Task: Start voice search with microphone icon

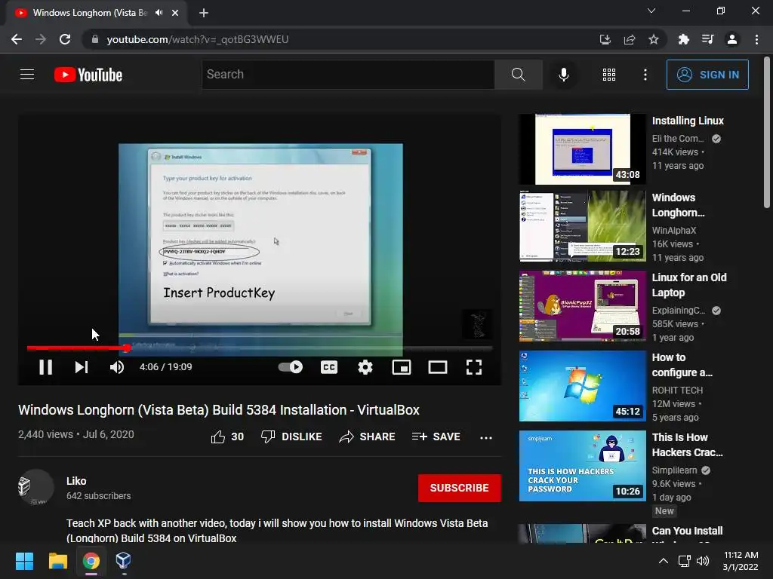Action: [x=563, y=75]
